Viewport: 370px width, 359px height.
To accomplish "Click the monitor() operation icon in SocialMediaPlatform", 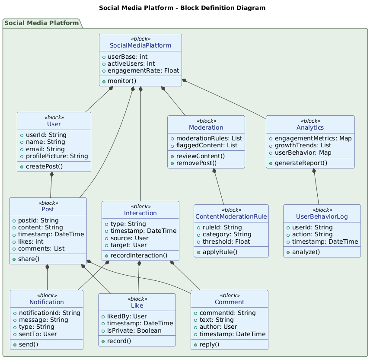I will 103,81.
